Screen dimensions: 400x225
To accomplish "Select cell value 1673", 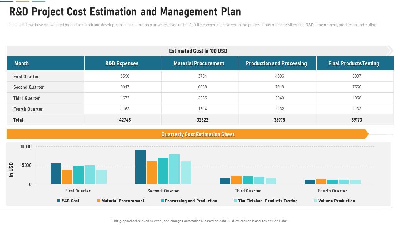I will point(125,98).
